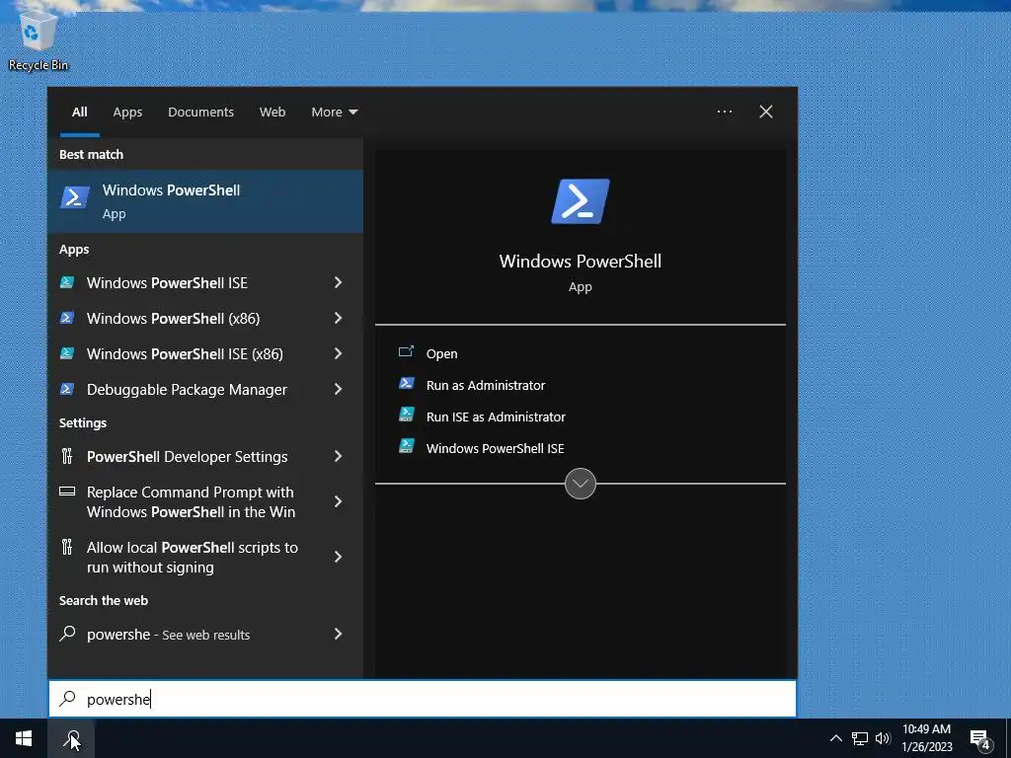Click "Windows PowerShell ISE (x86)" result text
The image size is (1011, 758).
(x=185, y=354)
